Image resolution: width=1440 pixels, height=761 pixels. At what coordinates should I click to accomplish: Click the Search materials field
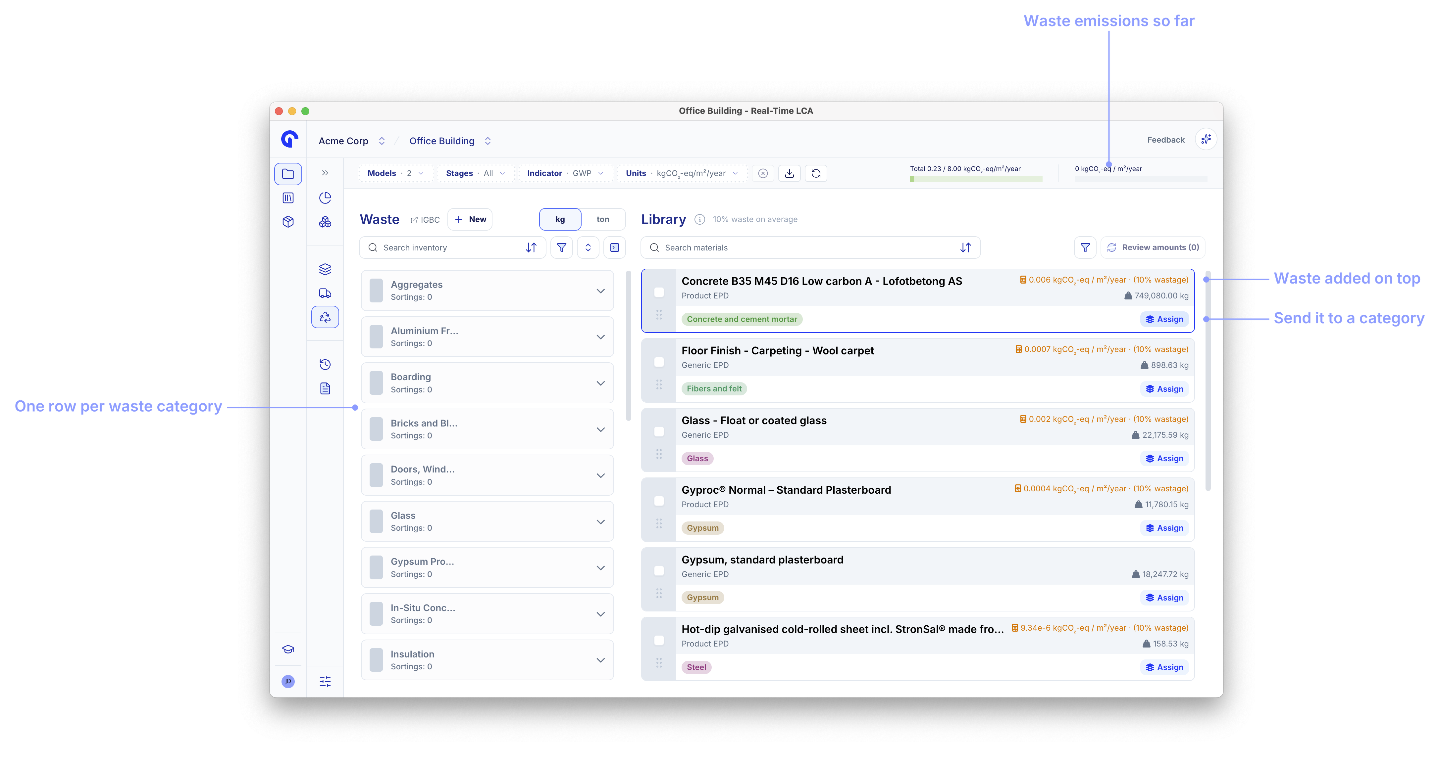(x=810, y=247)
